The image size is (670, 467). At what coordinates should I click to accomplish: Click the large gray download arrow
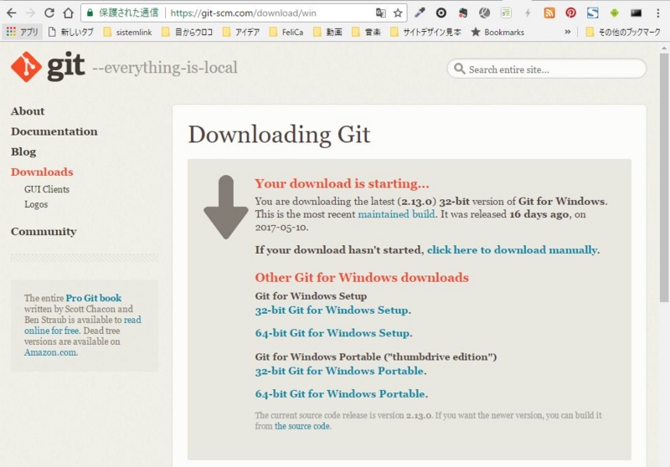point(226,207)
